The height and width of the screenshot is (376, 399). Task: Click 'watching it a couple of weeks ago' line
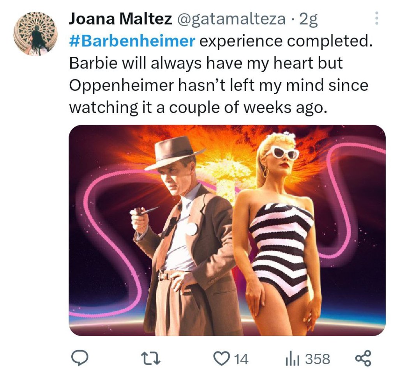197,107
